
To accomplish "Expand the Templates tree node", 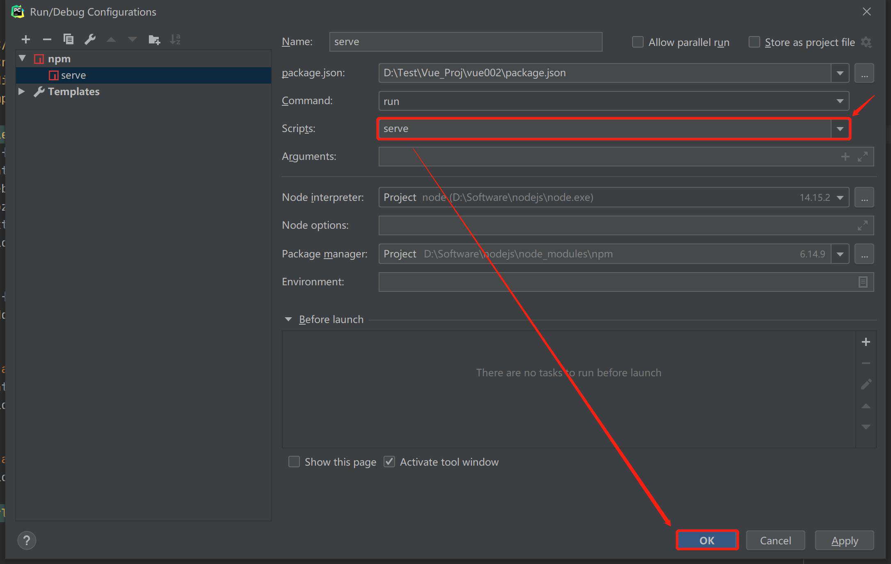I will [22, 91].
